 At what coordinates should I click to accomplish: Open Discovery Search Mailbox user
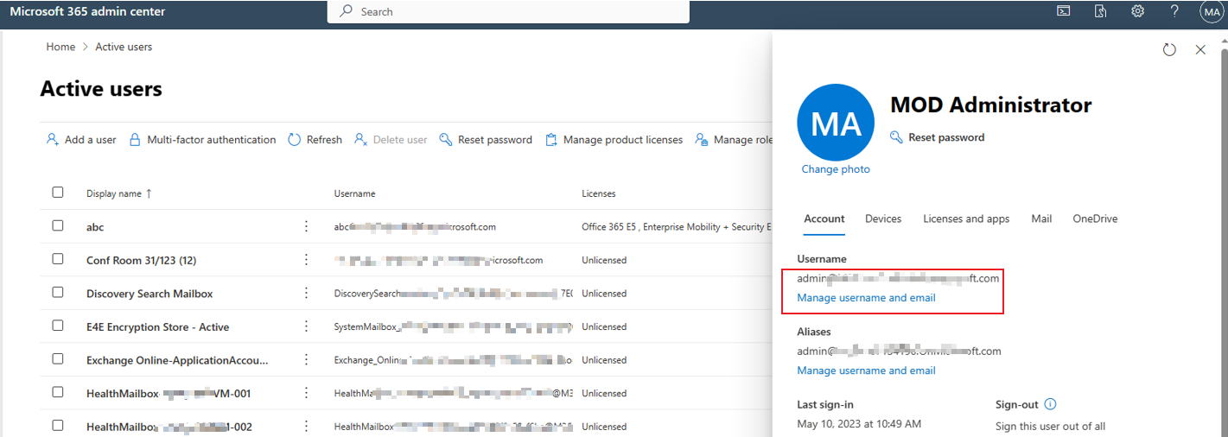pyautogui.click(x=150, y=294)
